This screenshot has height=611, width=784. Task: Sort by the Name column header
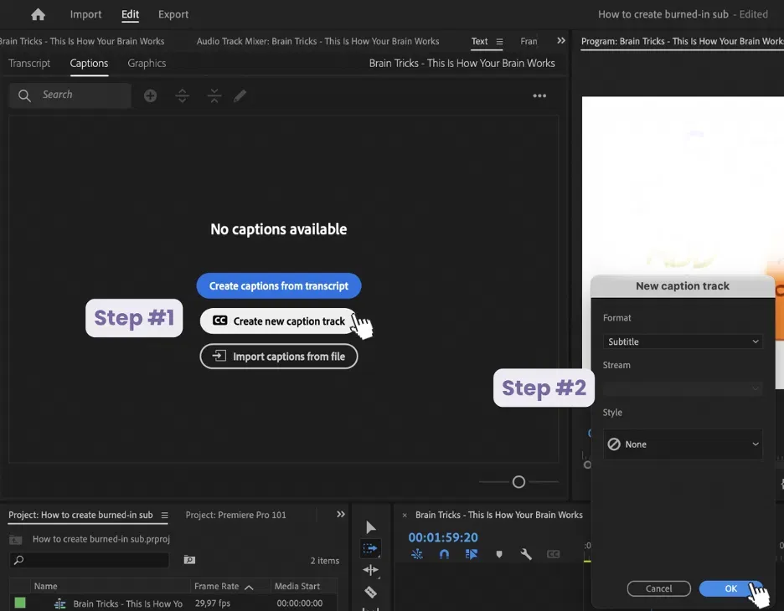(x=45, y=586)
